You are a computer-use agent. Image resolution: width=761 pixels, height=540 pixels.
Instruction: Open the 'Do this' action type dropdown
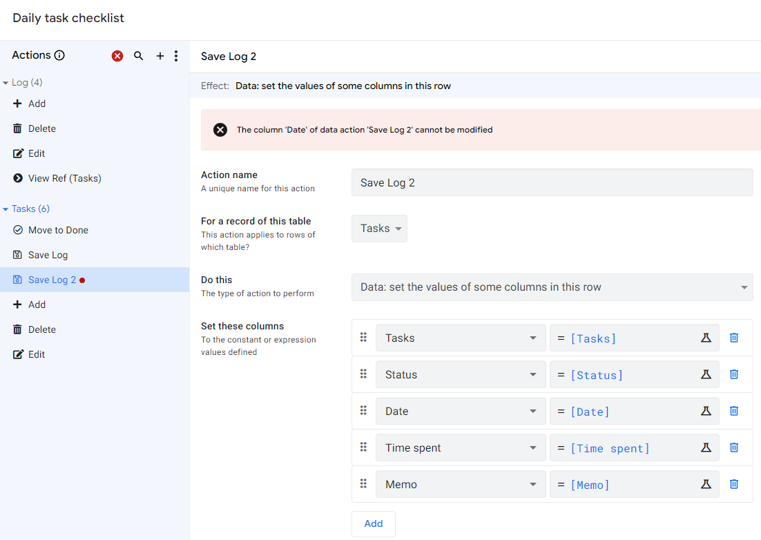point(552,287)
